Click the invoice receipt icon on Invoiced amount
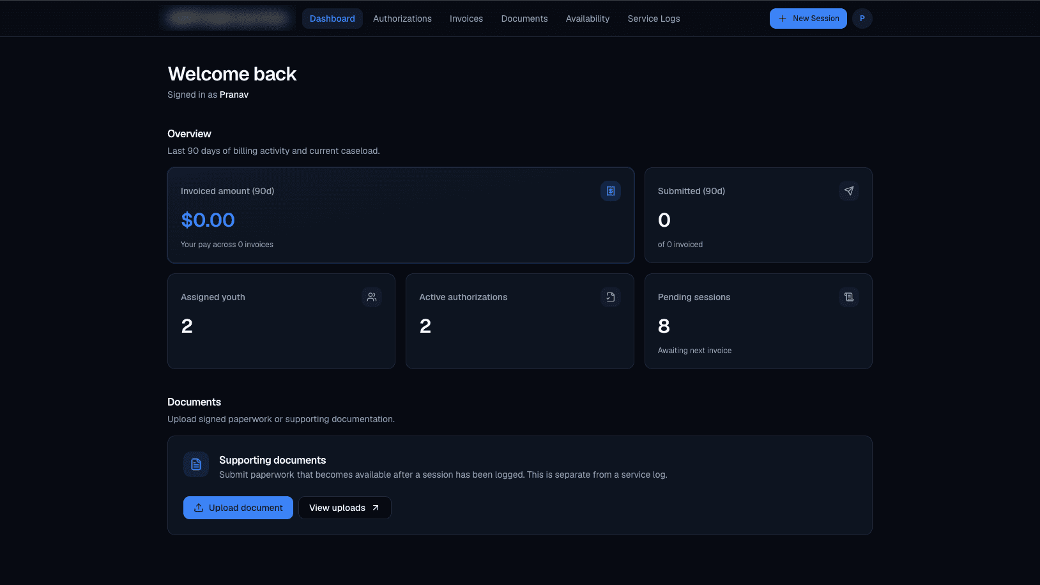1040x585 pixels. pyautogui.click(x=611, y=191)
